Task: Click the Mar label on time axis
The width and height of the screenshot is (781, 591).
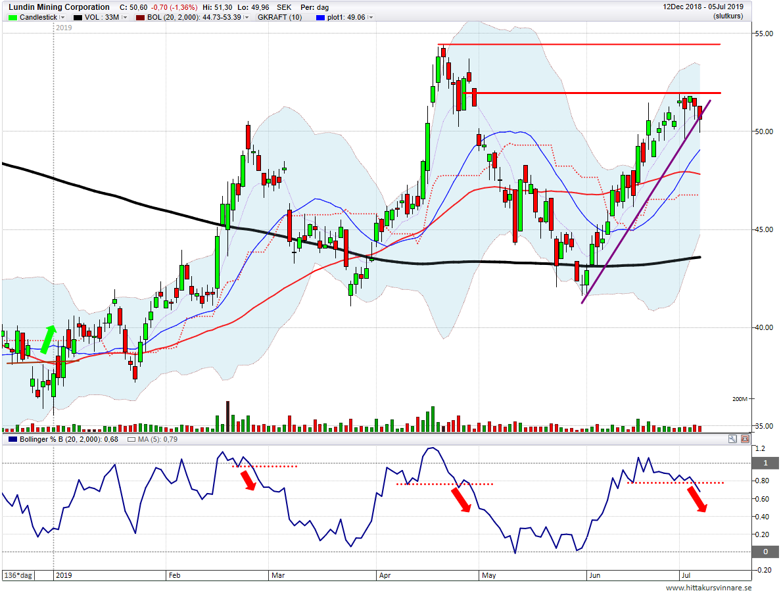Action: (x=278, y=575)
